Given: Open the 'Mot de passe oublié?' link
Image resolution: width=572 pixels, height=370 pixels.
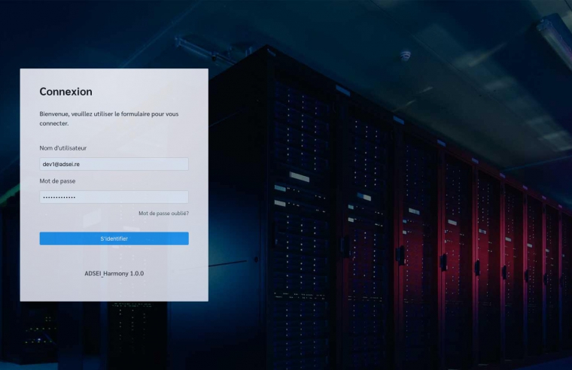Looking at the screenshot, I should click(x=163, y=214).
